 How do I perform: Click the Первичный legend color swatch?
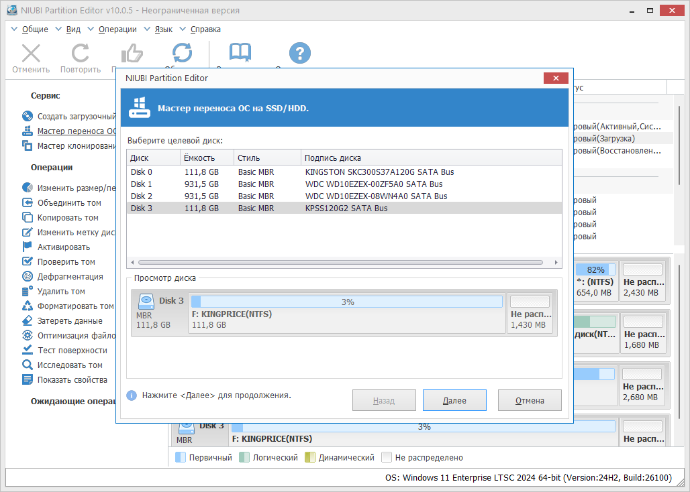pos(181,457)
